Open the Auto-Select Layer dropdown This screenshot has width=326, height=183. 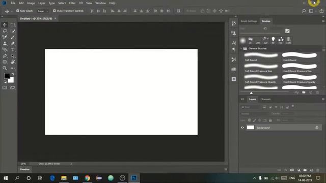[42, 11]
